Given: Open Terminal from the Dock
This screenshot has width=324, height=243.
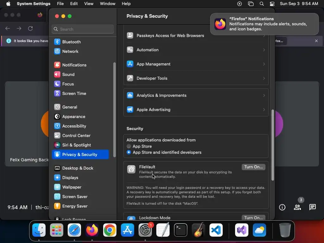Looking at the screenshot, I should click(181, 230).
